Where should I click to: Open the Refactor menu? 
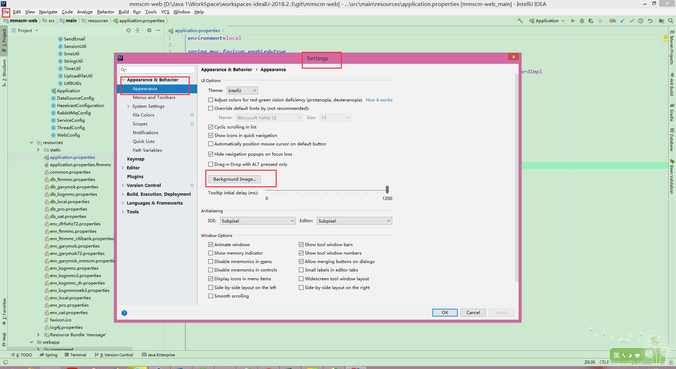coord(106,12)
